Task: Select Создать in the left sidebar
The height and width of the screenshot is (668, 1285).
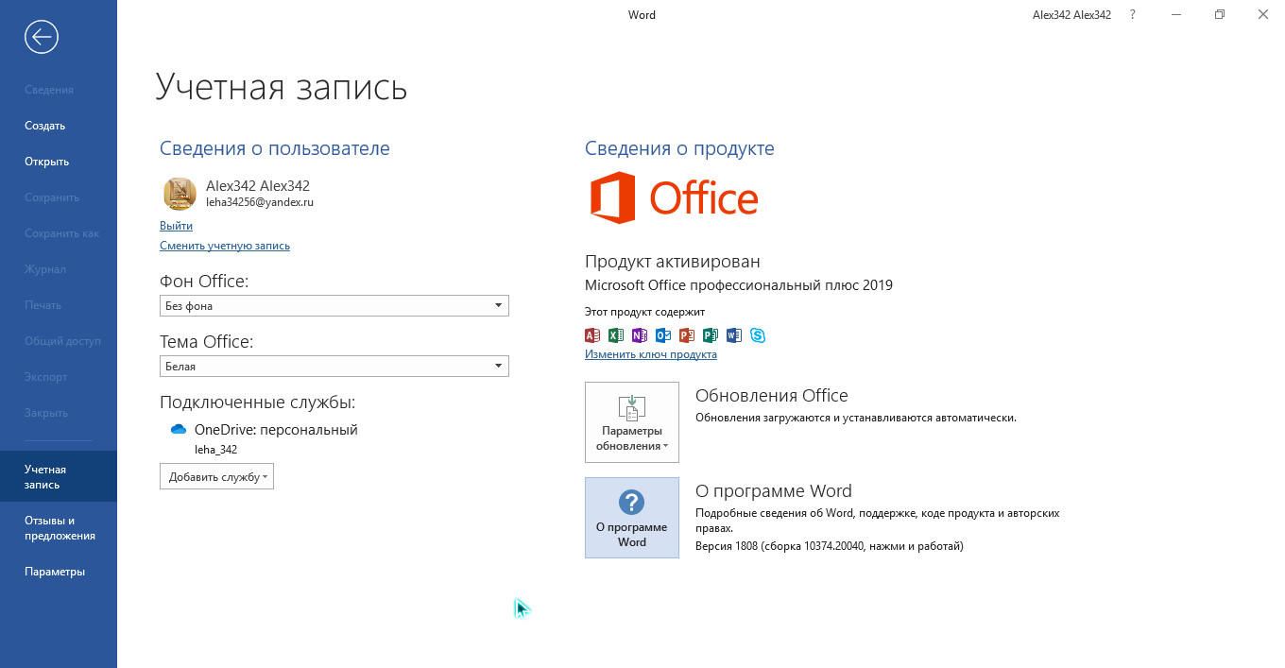Action: tap(44, 126)
